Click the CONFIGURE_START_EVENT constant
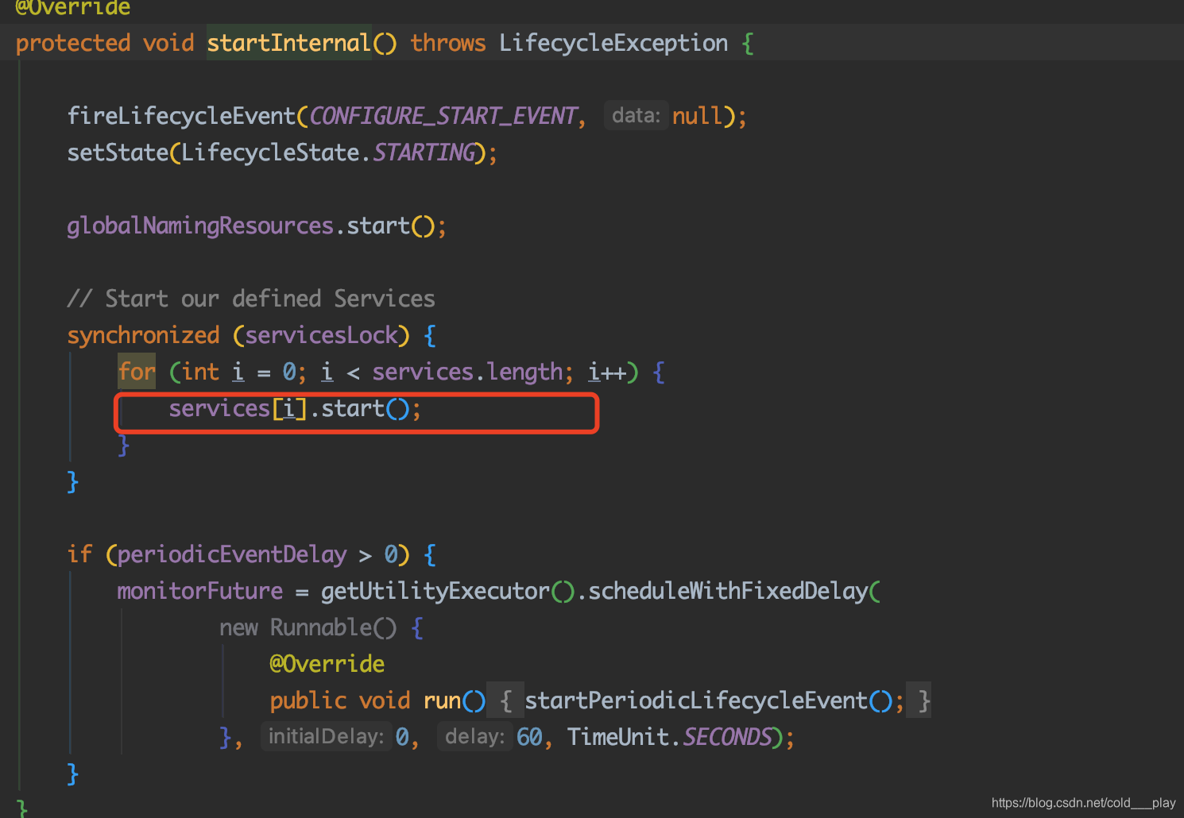The width and height of the screenshot is (1184, 818). pyautogui.click(x=443, y=116)
